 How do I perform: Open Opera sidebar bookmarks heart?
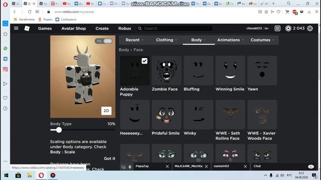tap(6, 98)
